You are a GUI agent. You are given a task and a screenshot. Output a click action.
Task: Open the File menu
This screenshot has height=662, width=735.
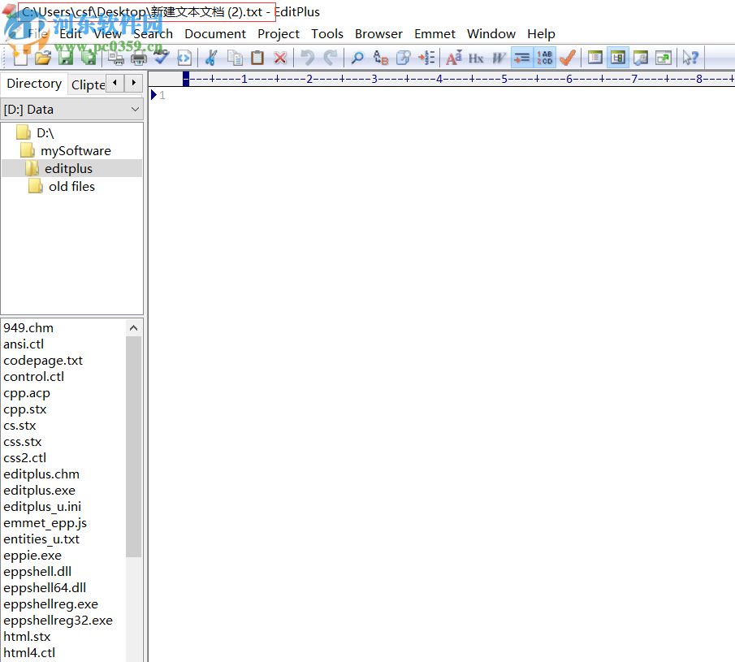37,34
